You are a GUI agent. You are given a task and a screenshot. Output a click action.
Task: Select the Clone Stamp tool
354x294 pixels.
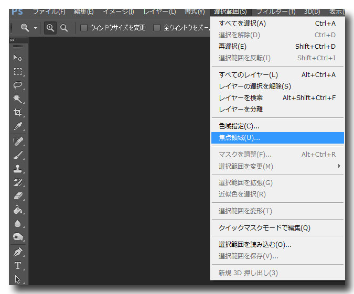tap(18, 169)
